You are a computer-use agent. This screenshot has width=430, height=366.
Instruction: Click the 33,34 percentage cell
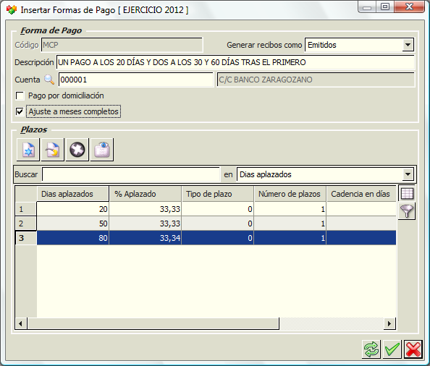point(146,238)
